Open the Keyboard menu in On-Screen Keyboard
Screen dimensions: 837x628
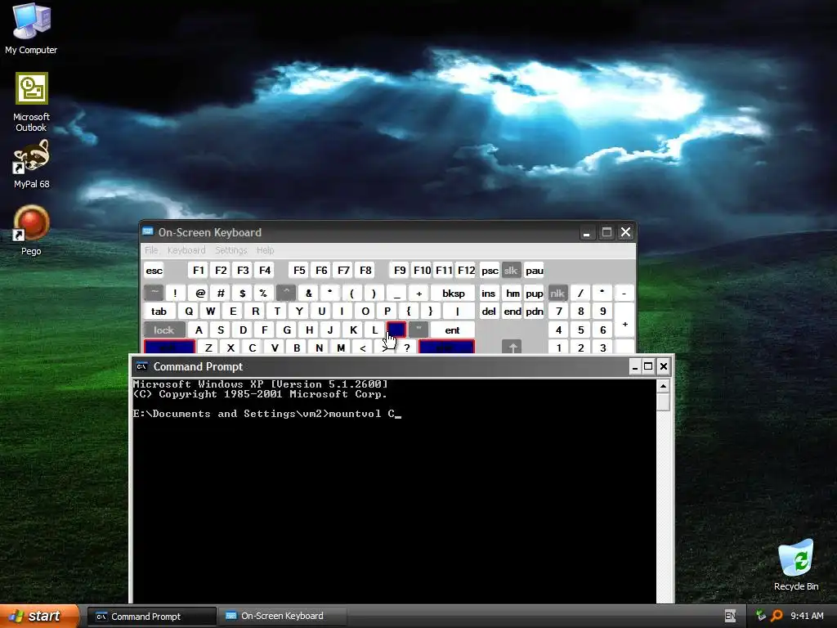(186, 250)
